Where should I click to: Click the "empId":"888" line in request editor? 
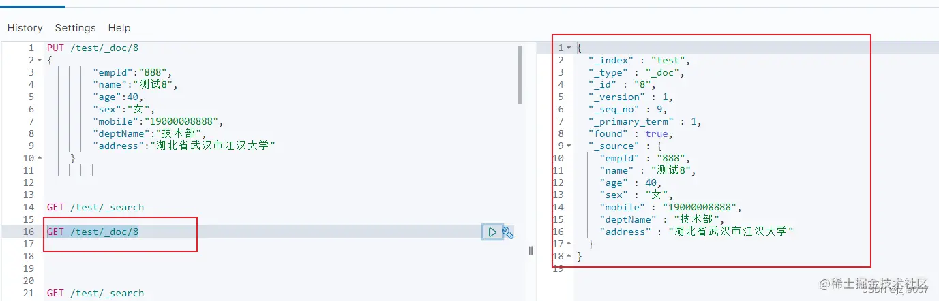pos(132,73)
